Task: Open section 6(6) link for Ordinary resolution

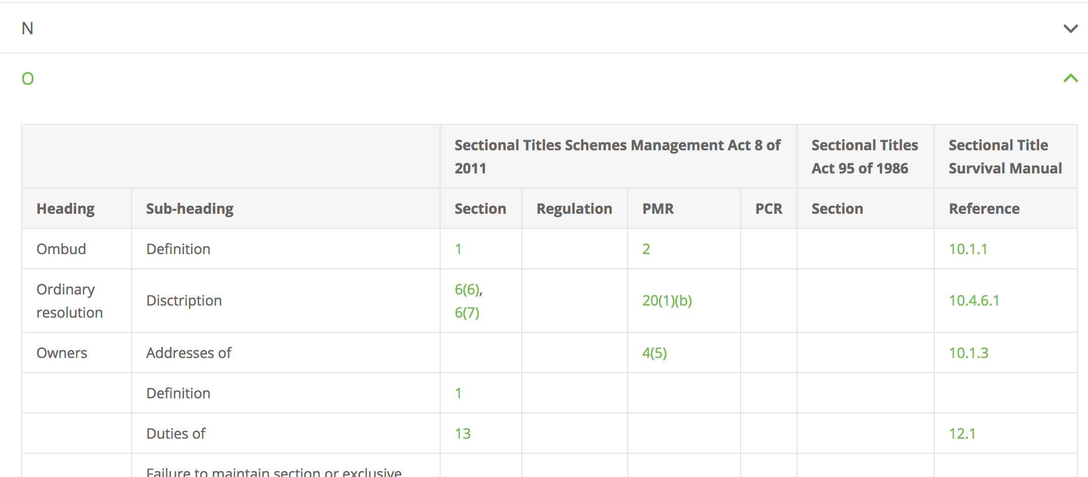Action: coord(467,289)
